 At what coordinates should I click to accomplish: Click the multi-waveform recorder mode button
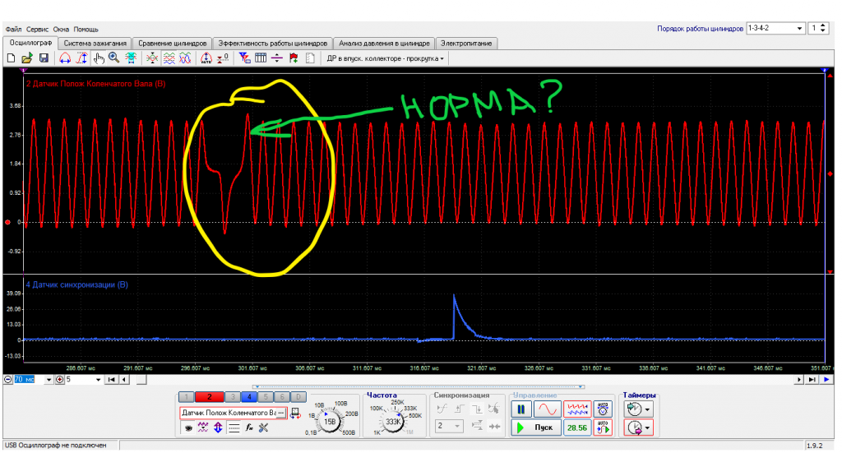click(577, 409)
